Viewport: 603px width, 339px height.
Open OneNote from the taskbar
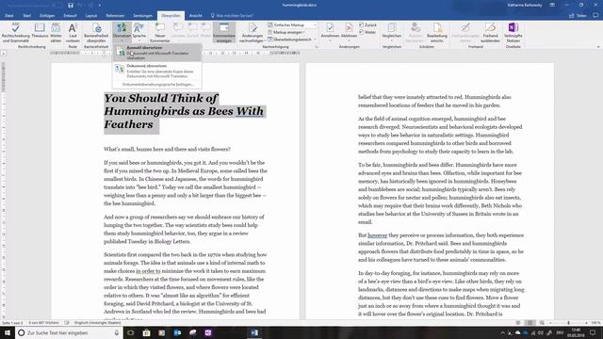(208, 332)
